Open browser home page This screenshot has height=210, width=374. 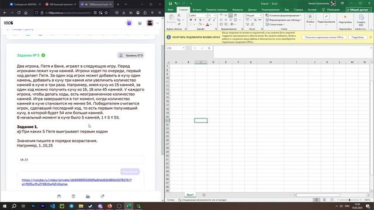tap(26, 13)
